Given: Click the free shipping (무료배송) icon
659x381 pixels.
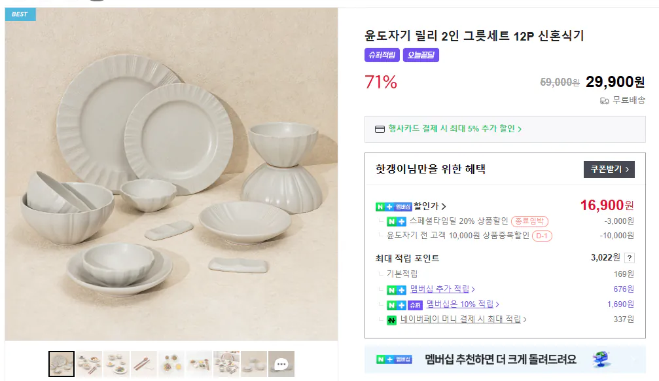Looking at the screenshot, I should (605, 100).
